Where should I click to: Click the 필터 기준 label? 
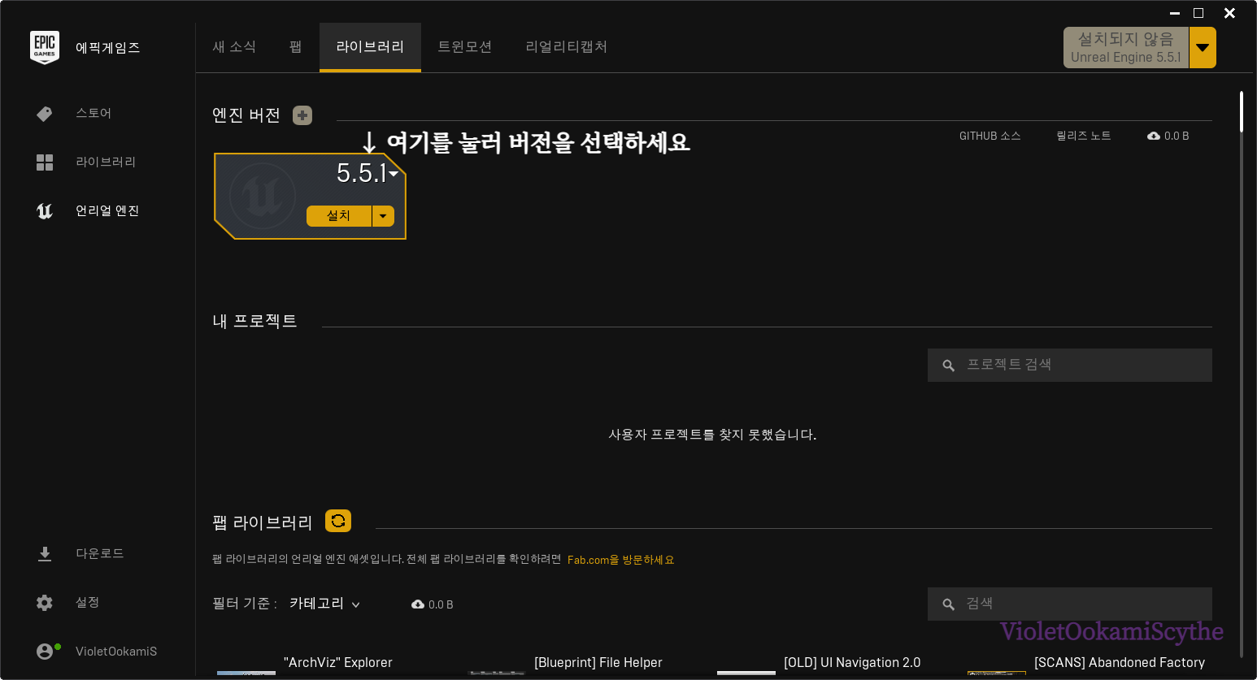coord(245,604)
